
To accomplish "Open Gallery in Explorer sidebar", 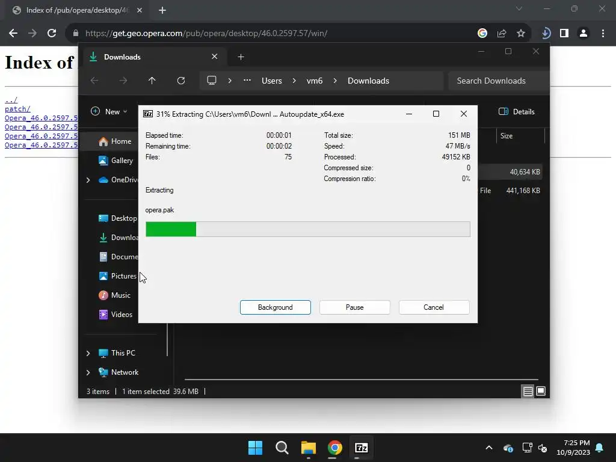I will pyautogui.click(x=116, y=160).
